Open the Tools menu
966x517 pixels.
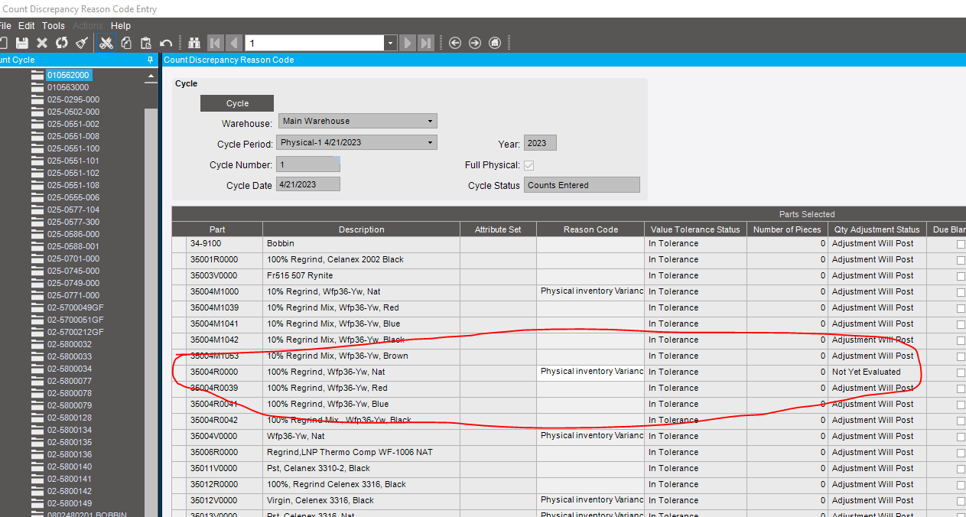tap(54, 26)
